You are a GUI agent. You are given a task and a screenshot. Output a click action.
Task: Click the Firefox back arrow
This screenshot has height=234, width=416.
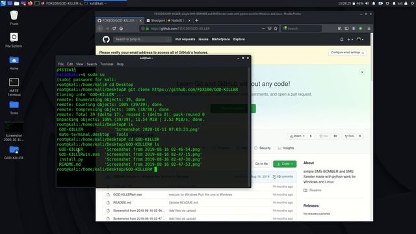[100, 29]
